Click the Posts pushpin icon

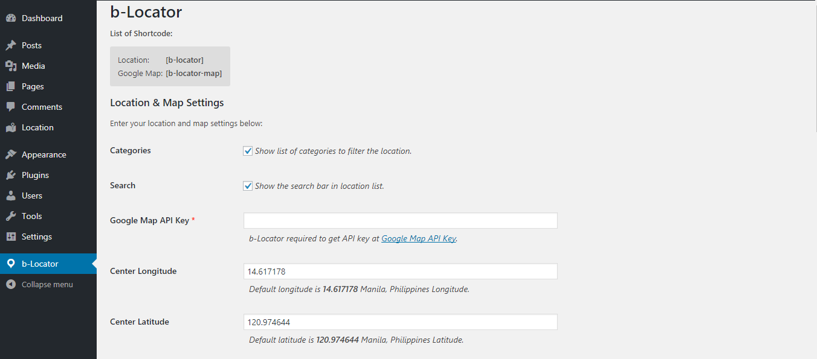(x=10, y=45)
